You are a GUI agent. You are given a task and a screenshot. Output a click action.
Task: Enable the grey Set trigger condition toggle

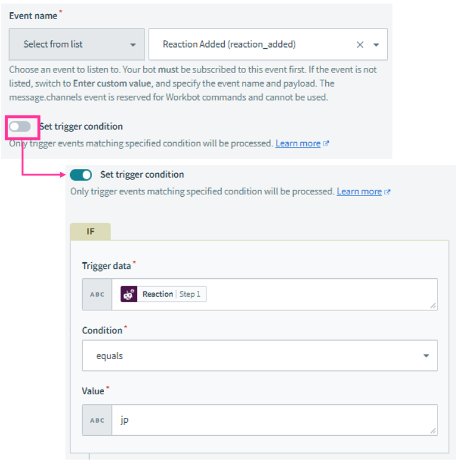(x=20, y=127)
